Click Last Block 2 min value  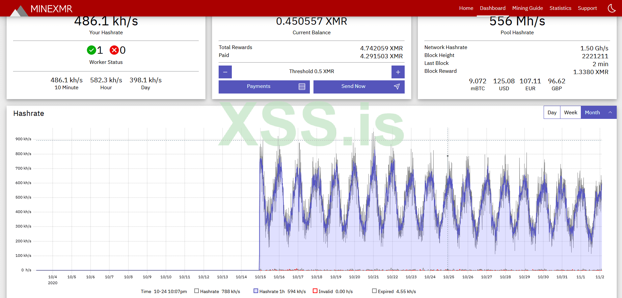click(x=600, y=64)
